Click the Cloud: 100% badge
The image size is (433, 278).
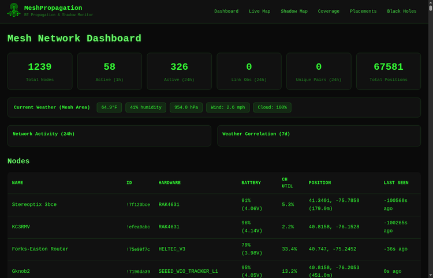pos(272,107)
